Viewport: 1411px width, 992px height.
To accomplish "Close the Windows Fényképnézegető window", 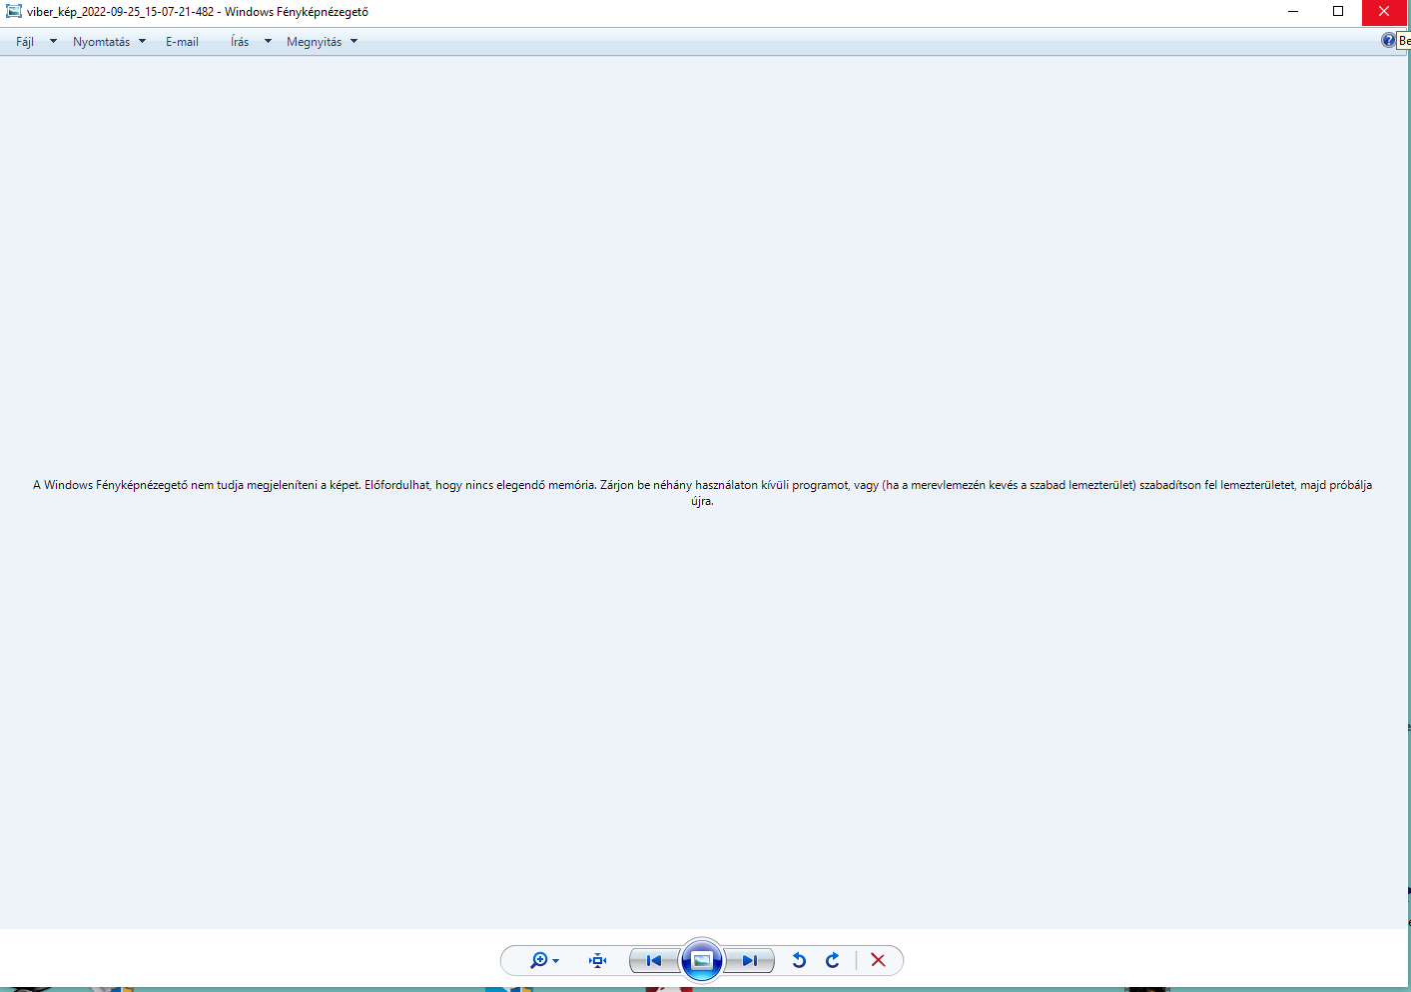I will [1384, 12].
